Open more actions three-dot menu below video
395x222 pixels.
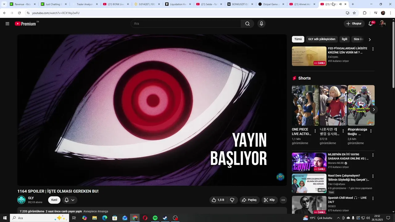(x=283, y=200)
